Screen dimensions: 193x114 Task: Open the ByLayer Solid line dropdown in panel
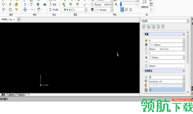[167, 49]
